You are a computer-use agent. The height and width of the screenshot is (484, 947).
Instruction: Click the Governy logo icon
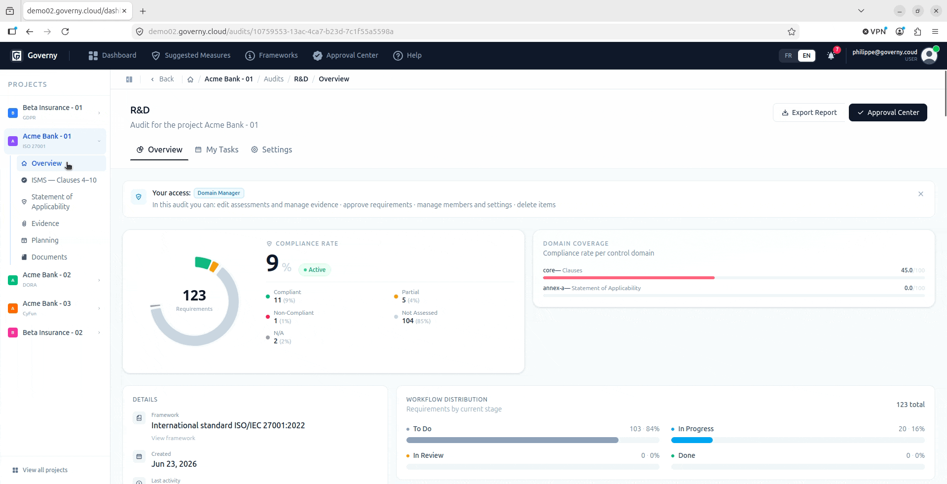[17, 55]
